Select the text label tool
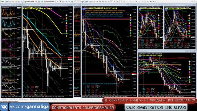This screenshot has width=197, height=111. 145,2
